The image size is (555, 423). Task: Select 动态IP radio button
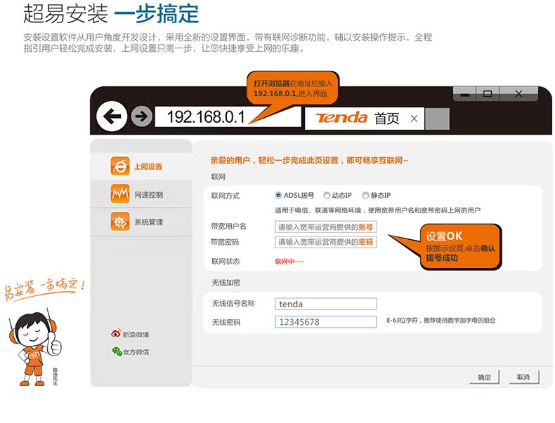[327, 196]
